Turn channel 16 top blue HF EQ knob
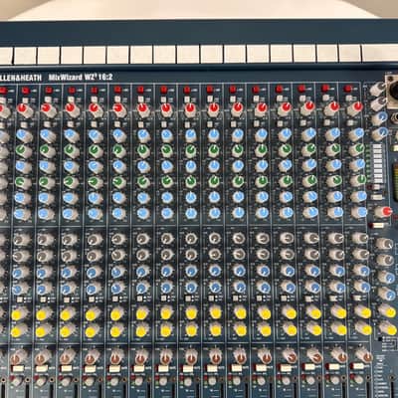Screen dimensions: 398x398 pyautogui.click(x=355, y=134)
